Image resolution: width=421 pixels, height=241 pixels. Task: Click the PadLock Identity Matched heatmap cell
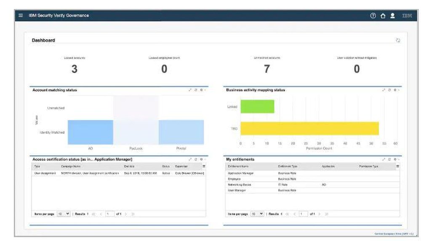pos(136,132)
